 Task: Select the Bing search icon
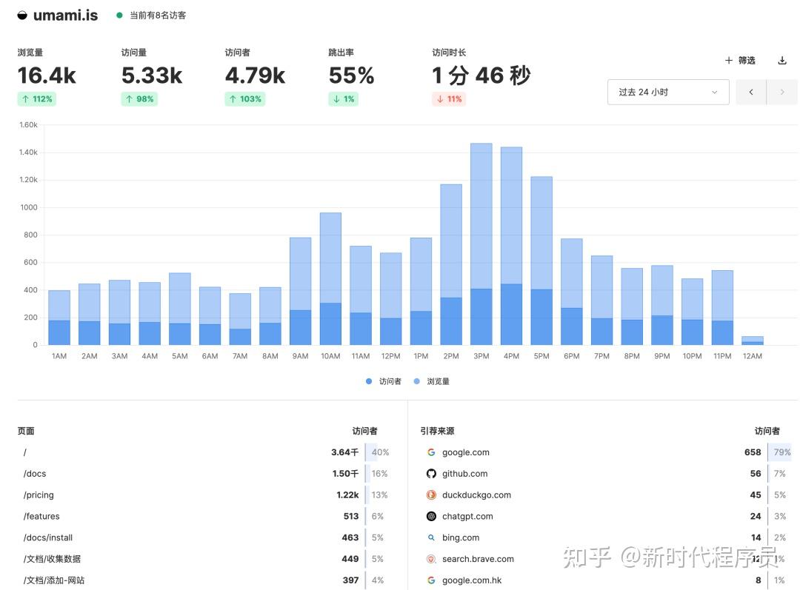pos(430,537)
